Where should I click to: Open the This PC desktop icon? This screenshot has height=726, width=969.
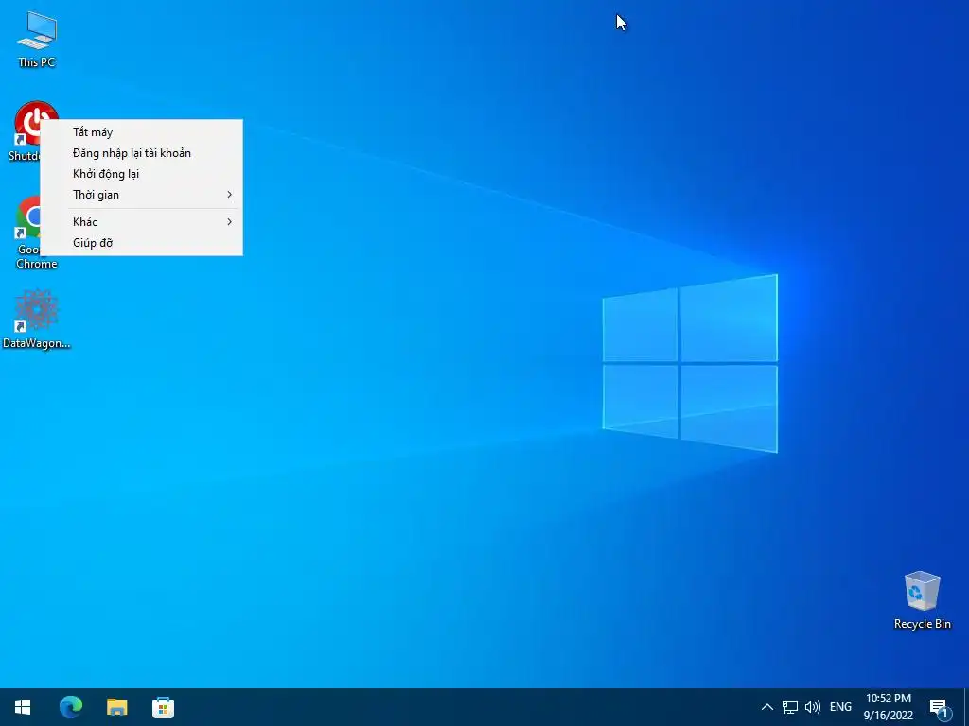click(x=36, y=39)
